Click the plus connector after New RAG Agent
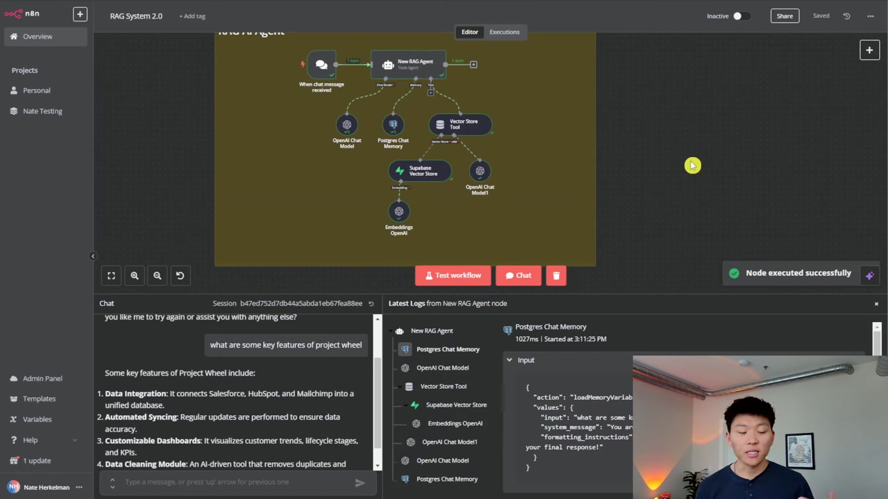 pyautogui.click(x=473, y=65)
